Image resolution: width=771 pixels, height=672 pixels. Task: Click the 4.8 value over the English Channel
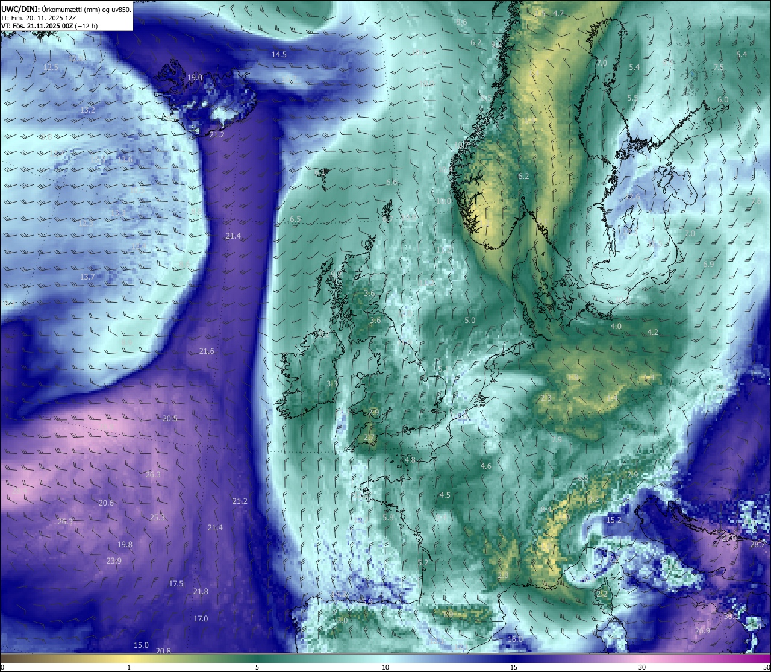pyautogui.click(x=410, y=460)
